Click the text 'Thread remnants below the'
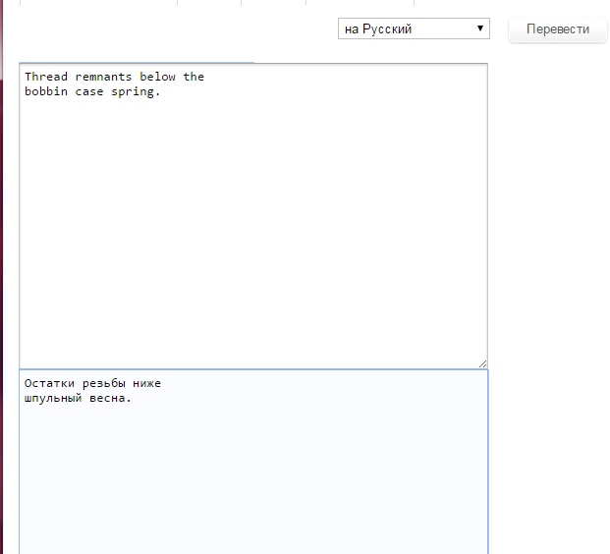This screenshot has height=554, width=610. pyautogui.click(x=114, y=77)
